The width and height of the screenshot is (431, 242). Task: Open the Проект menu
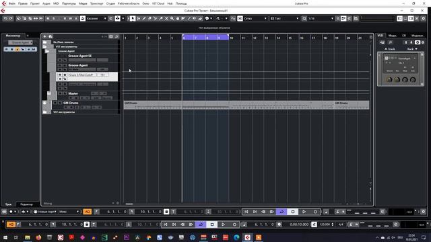34,3
